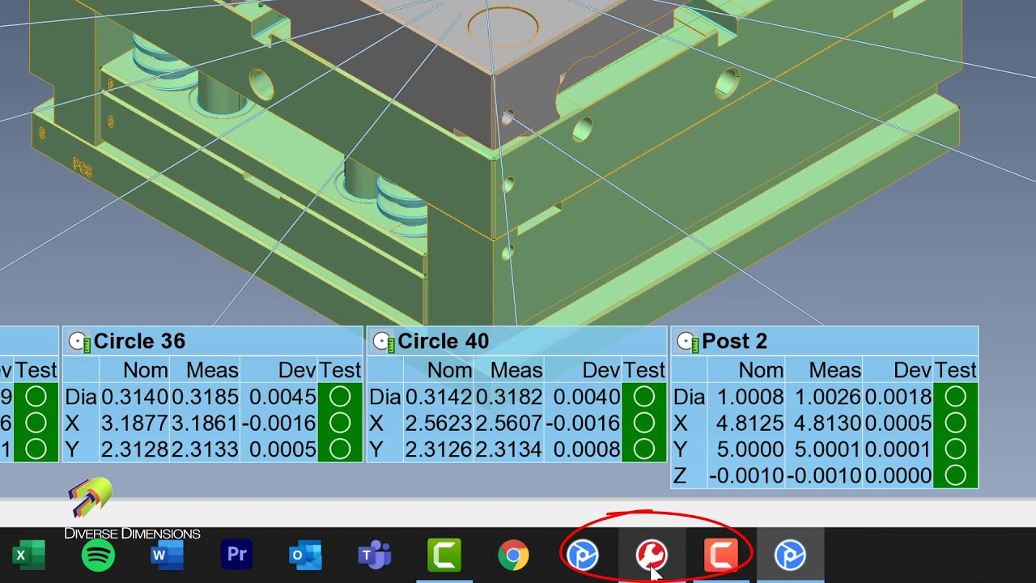Click Circle 36 Dia pass indicator
The height and width of the screenshot is (583, 1036).
(x=340, y=397)
